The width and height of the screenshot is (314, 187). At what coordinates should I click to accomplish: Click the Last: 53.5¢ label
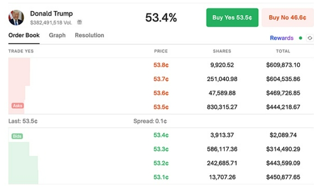pos(23,121)
